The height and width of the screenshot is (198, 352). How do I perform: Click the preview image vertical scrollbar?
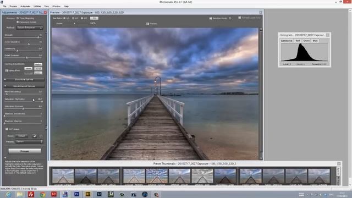click(261, 94)
